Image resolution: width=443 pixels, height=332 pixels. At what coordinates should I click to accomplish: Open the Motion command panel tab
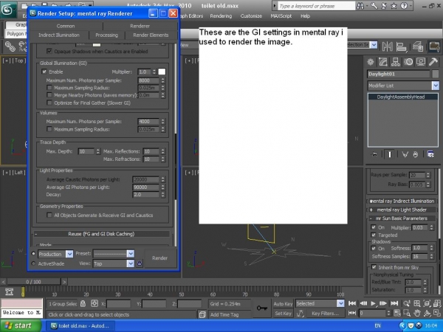click(x=408, y=62)
